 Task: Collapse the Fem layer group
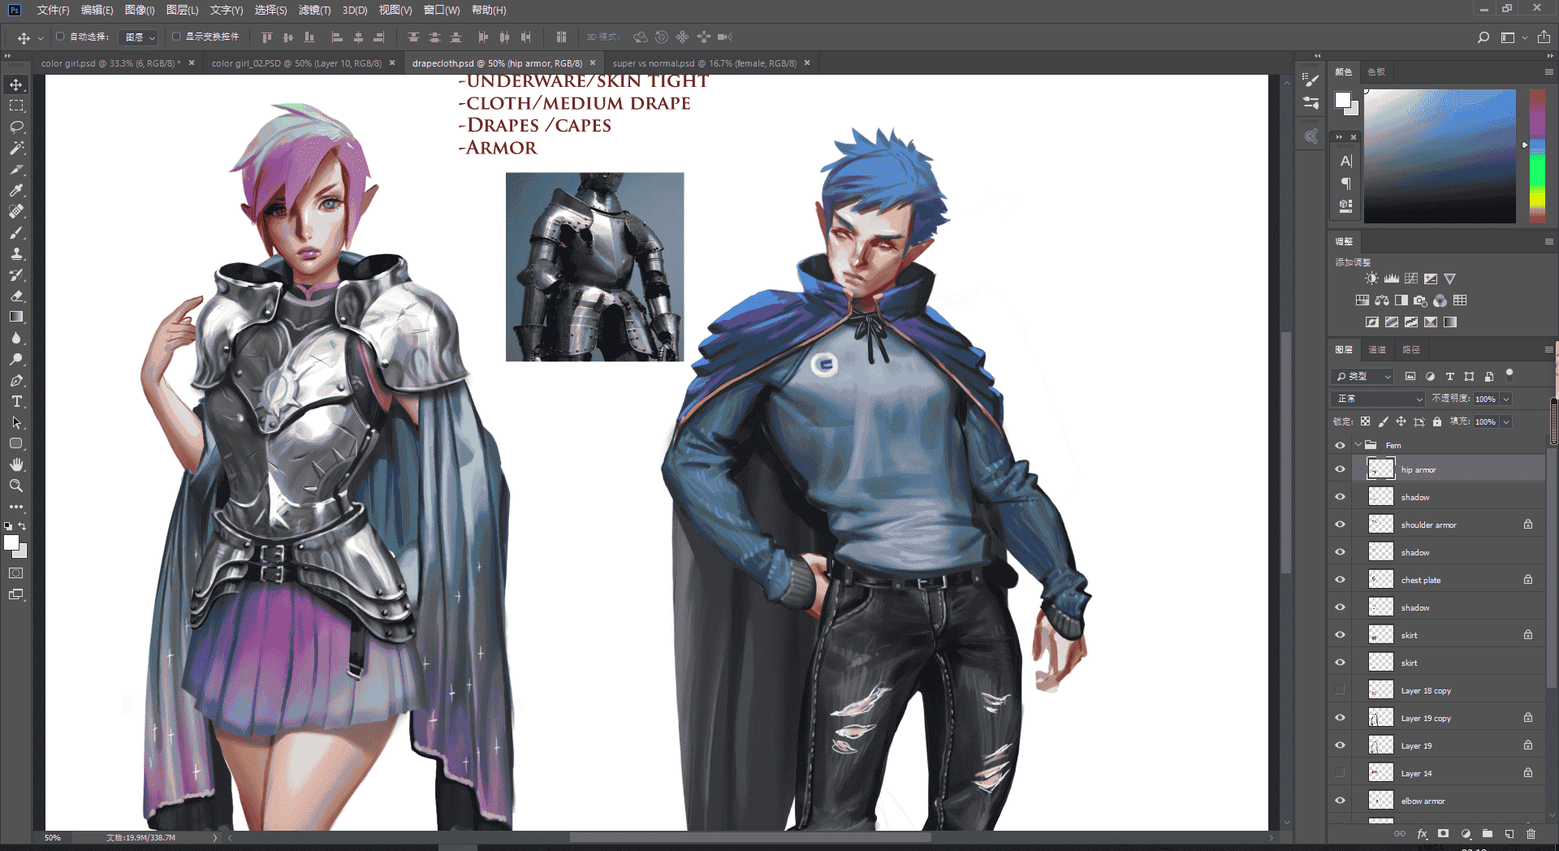1358,445
